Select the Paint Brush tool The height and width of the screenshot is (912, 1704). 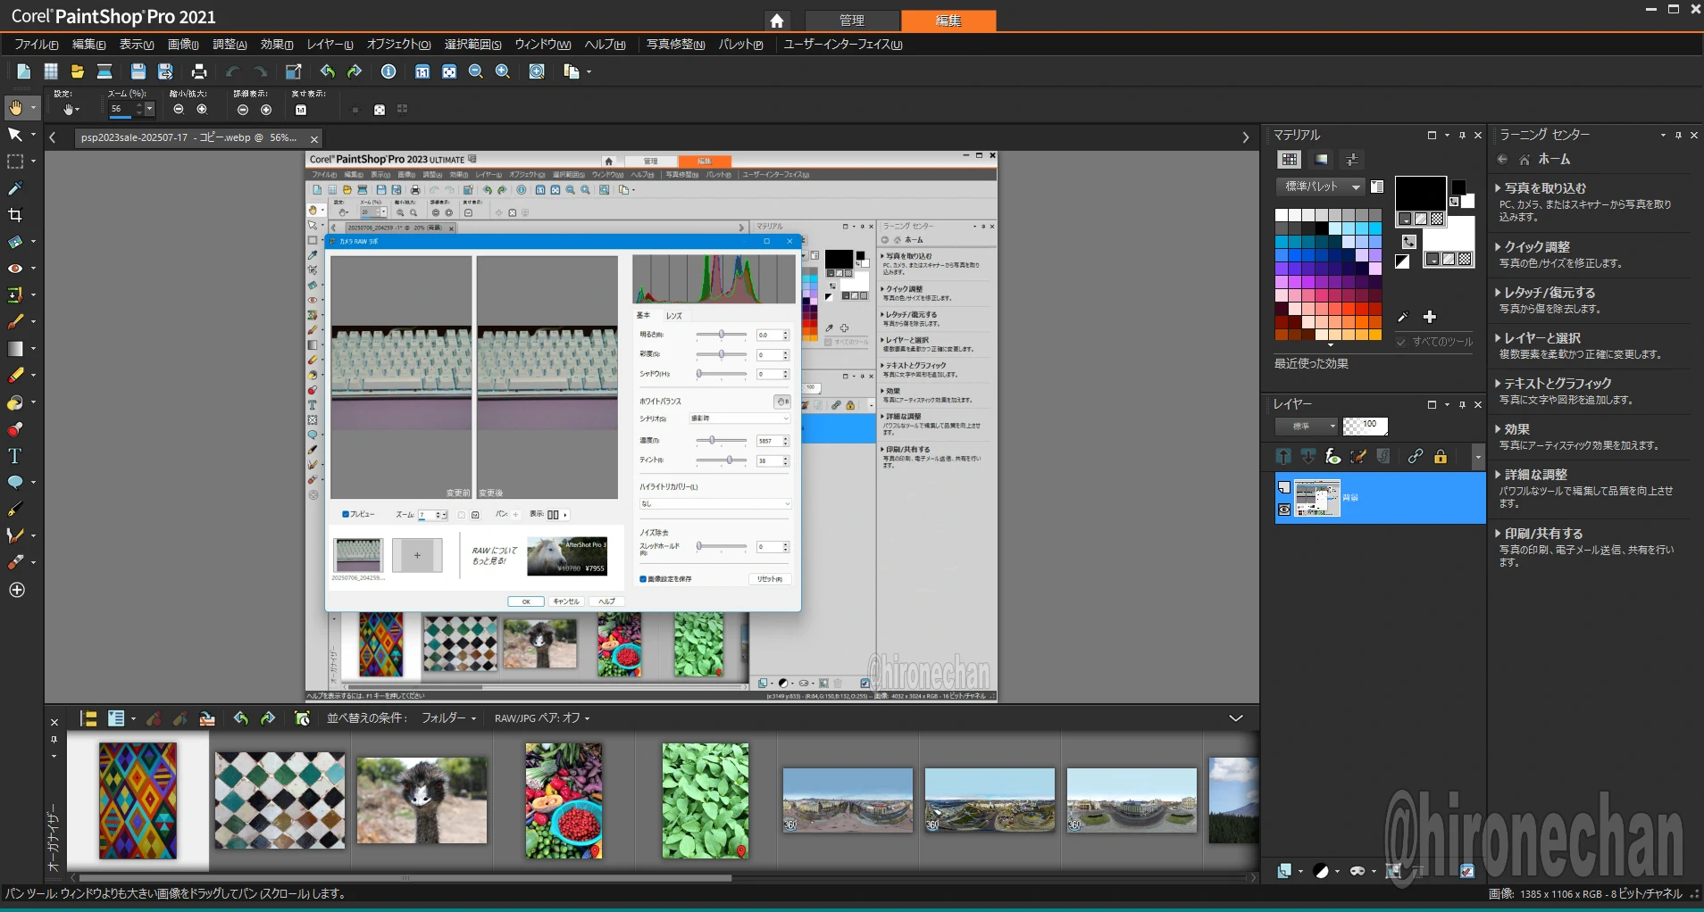click(15, 322)
